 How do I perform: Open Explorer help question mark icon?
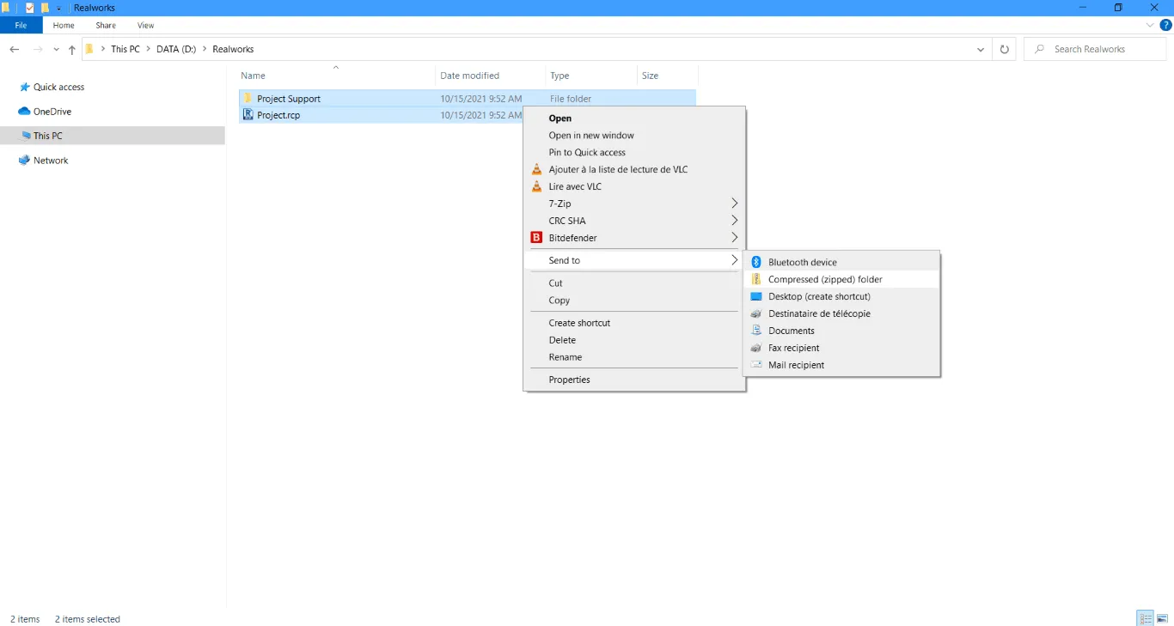pyautogui.click(x=1165, y=25)
